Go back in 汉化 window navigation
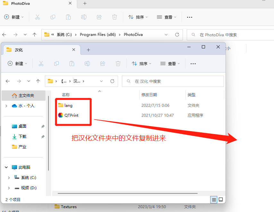Image resolution: width=274 pixels, height=212 pixels. pyautogui.click(x=8, y=81)
